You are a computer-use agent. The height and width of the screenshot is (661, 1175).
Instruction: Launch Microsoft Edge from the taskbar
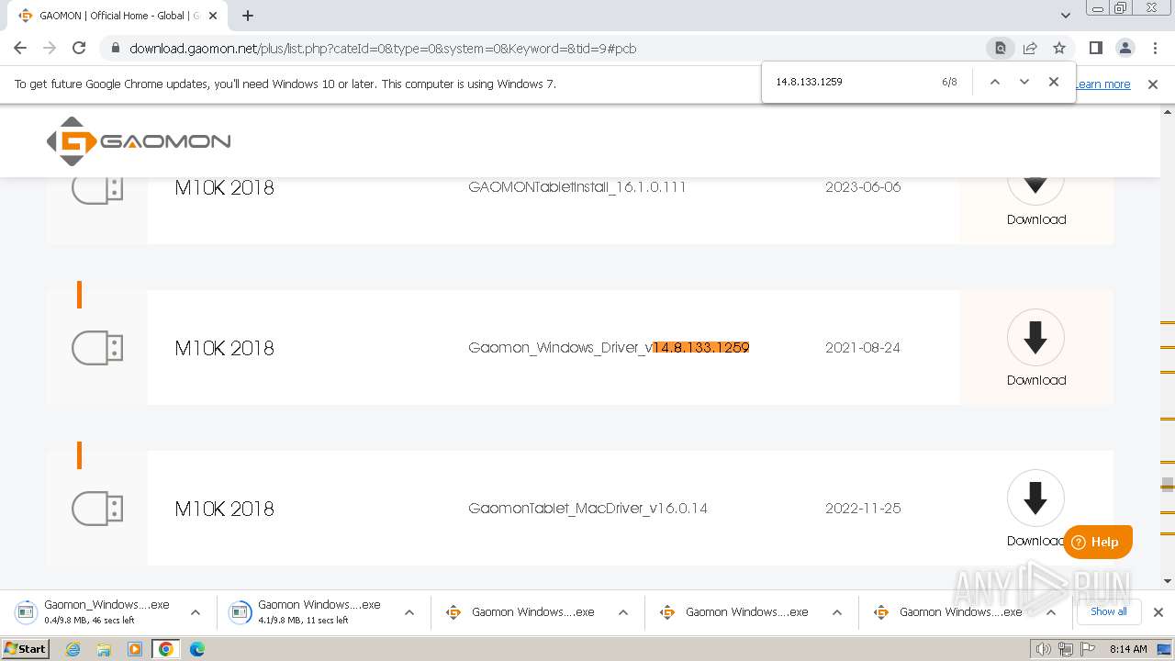197,649
